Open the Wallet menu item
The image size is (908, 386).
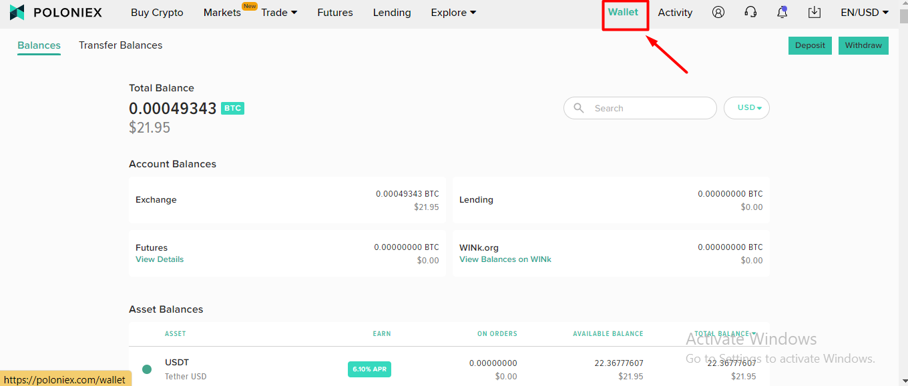623,12
